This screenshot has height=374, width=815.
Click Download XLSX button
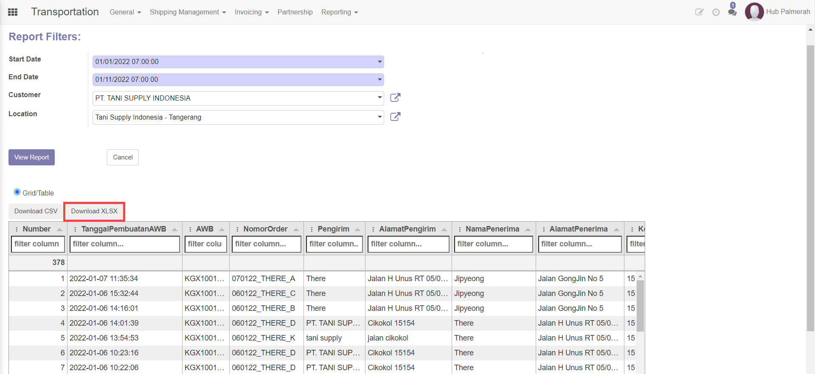pyautogui.click(x=94, y=211)
